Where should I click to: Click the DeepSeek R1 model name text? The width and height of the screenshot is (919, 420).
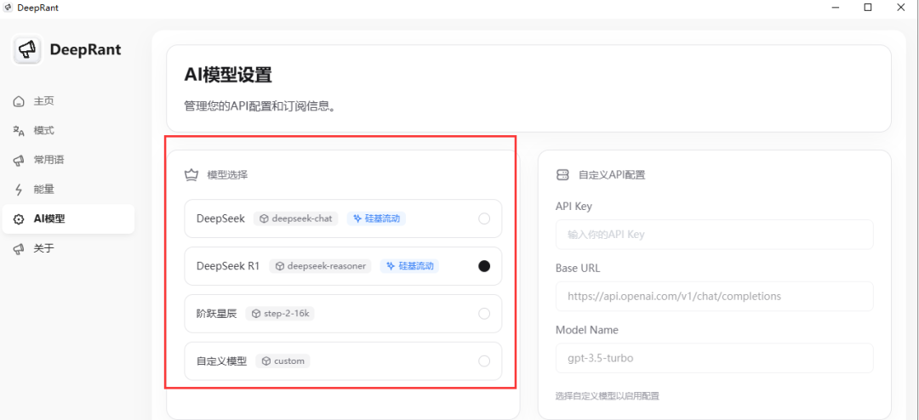(x=228, y=266)
